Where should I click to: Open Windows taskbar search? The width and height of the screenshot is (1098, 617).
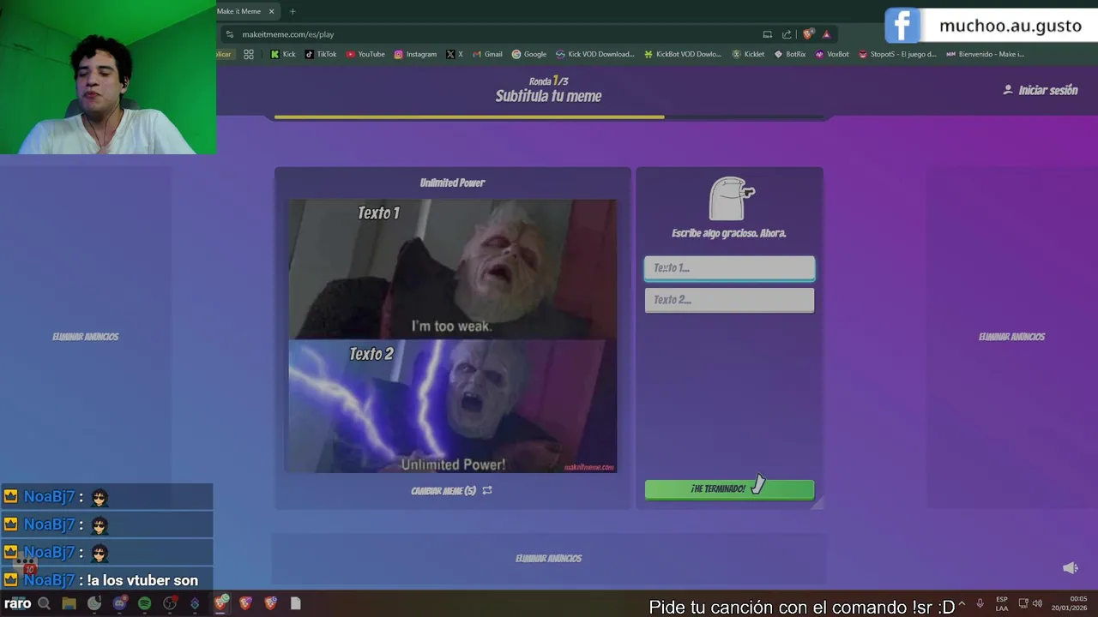tap(44, 603)
